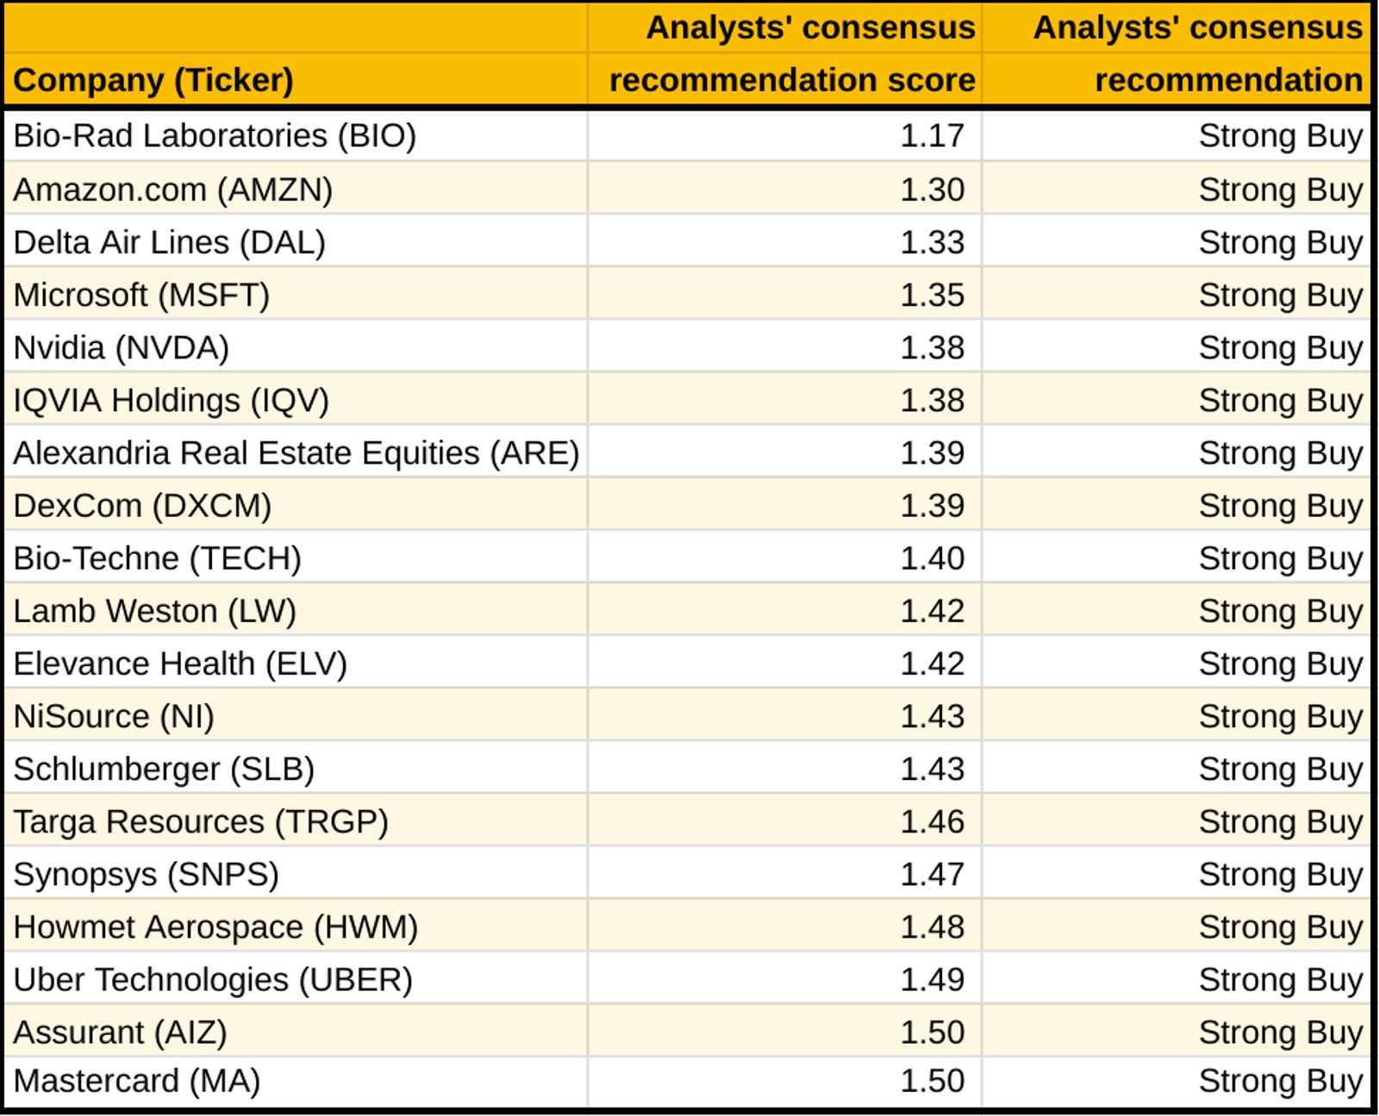Screen dimensions: 1379x1116
Task: Click the Elevance Health (ELV) cell
Action: [x=180, y=663]
